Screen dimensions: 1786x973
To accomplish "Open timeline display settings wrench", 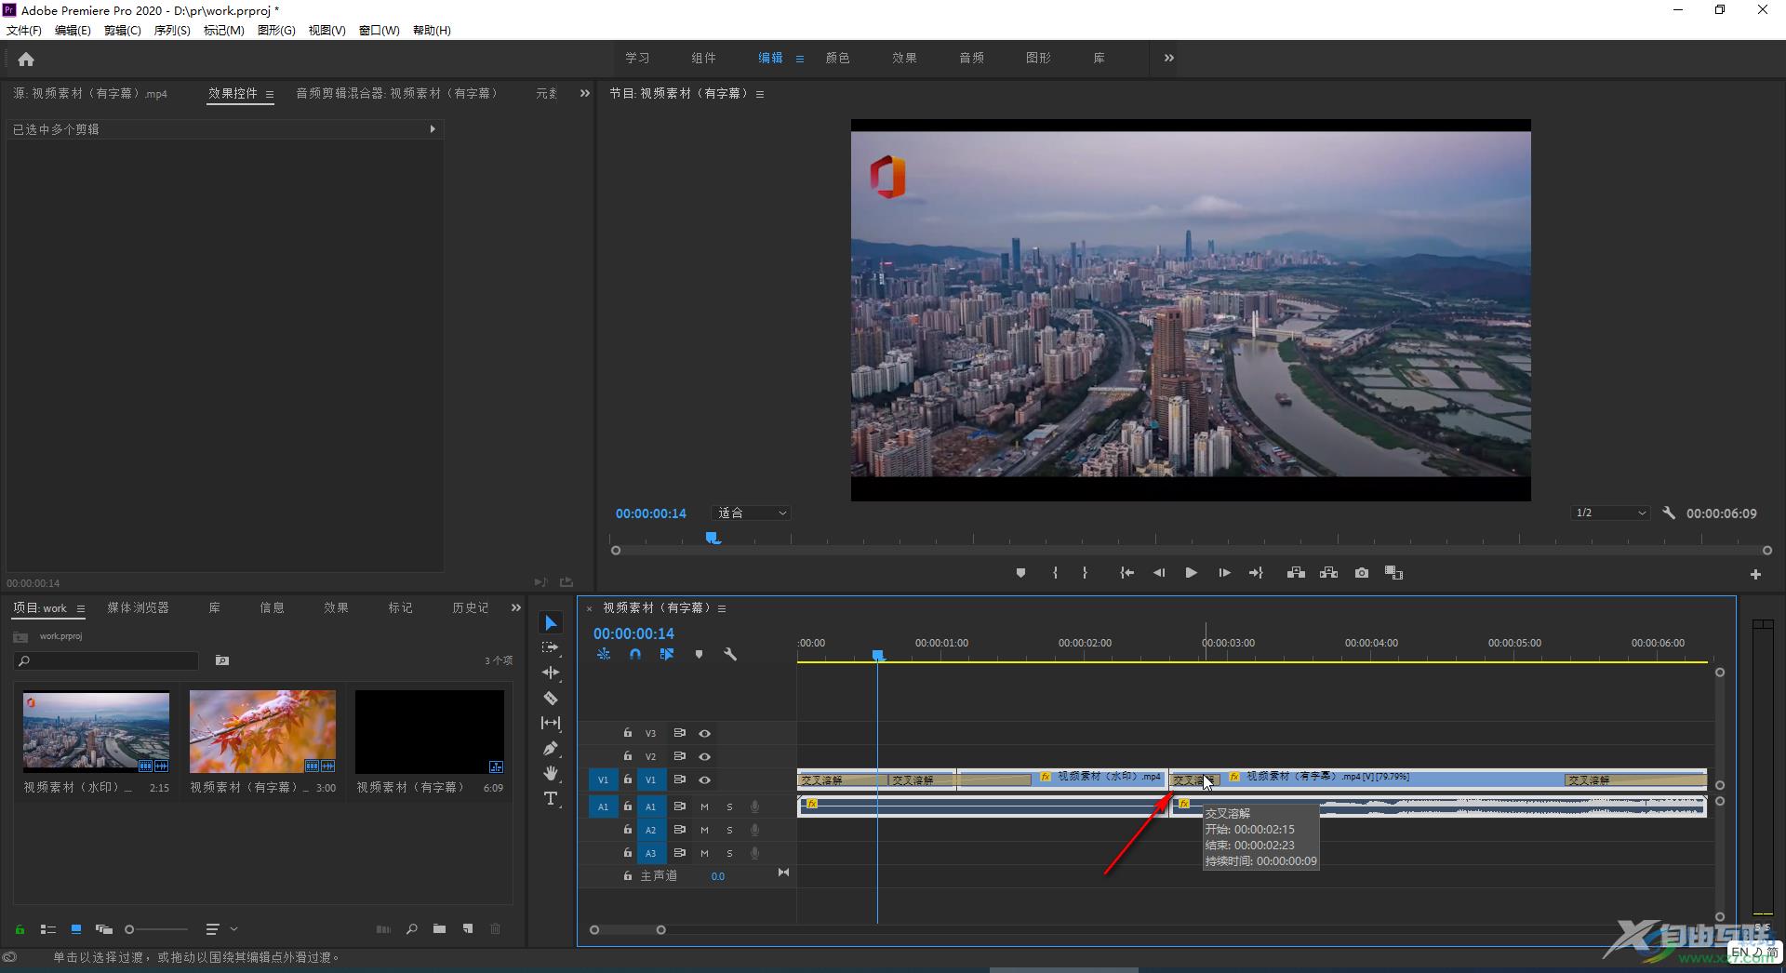I will 730,654.
